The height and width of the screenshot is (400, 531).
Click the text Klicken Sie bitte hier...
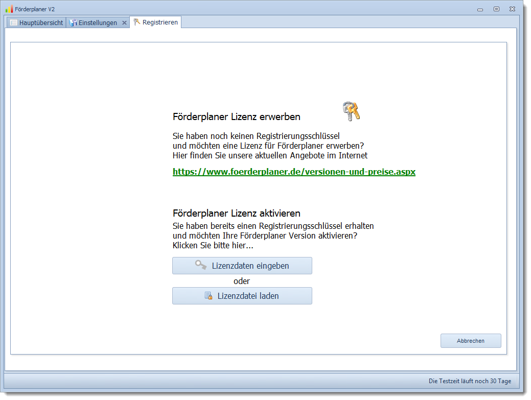pos(213,245)
